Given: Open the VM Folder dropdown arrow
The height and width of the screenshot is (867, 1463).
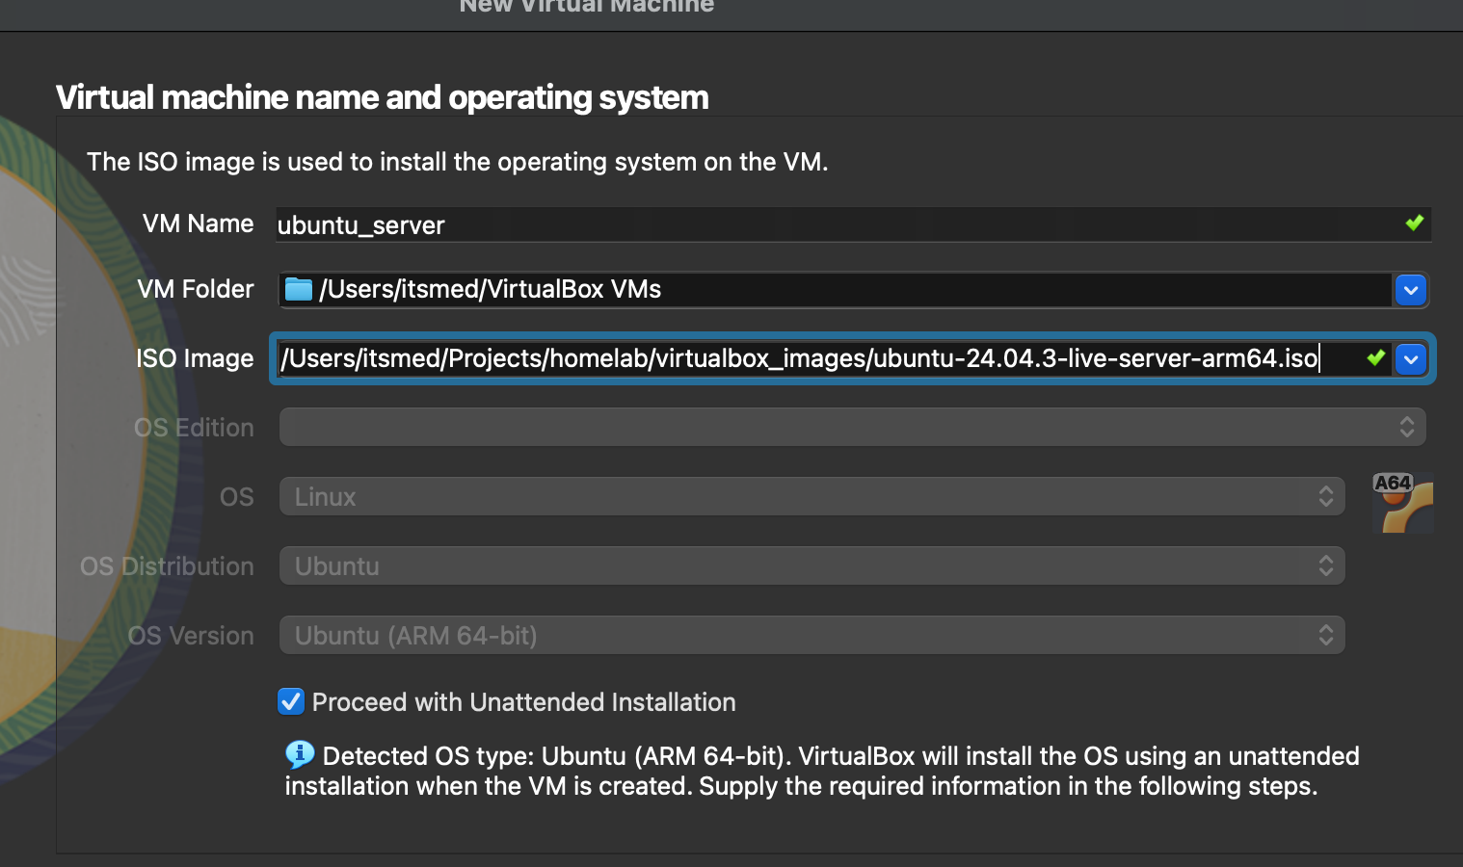Looking at the screenshot, I should (x=1410, y=290).
